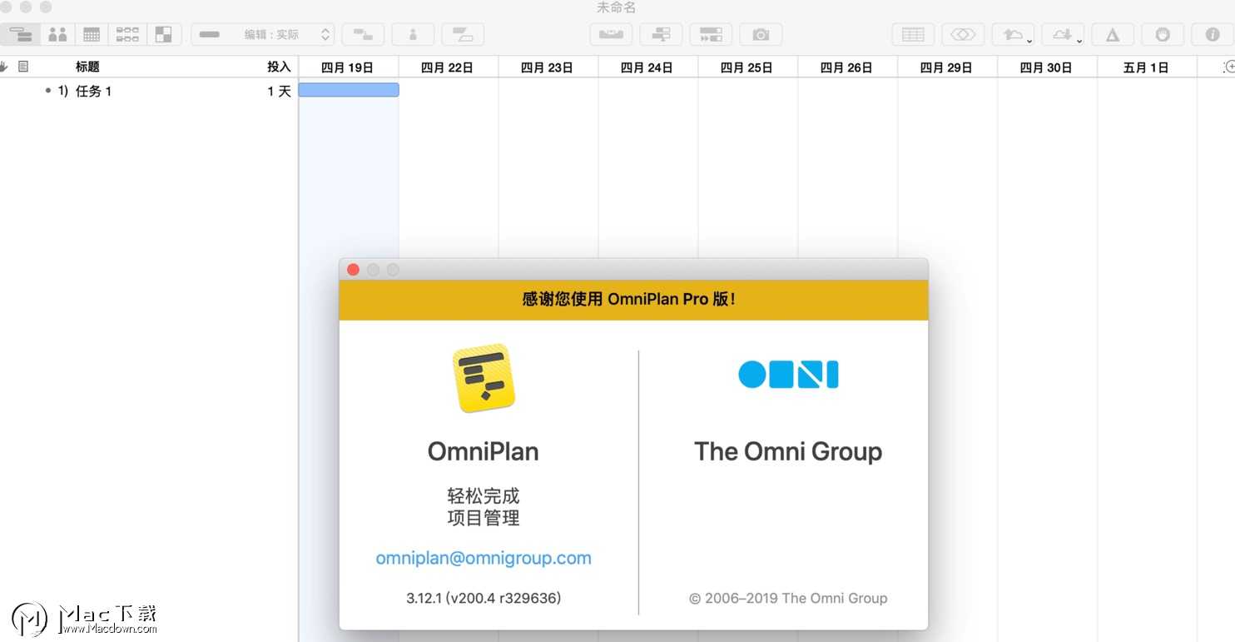The height and width of the screenshot is (642, 1235).
Task: Click the 四月 22日 timeline header
Action: click(x=449, y=67)
